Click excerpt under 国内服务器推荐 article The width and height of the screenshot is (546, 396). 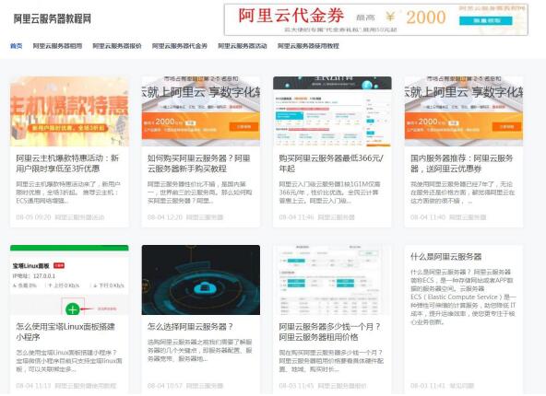click(x=462, y=192)
